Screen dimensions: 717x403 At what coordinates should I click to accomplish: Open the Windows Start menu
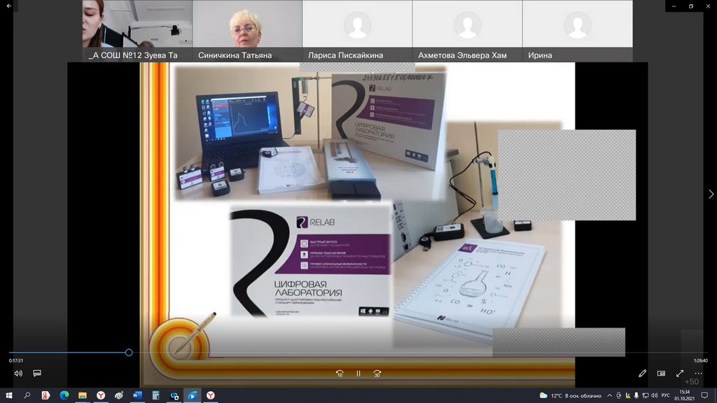point(8,395)
